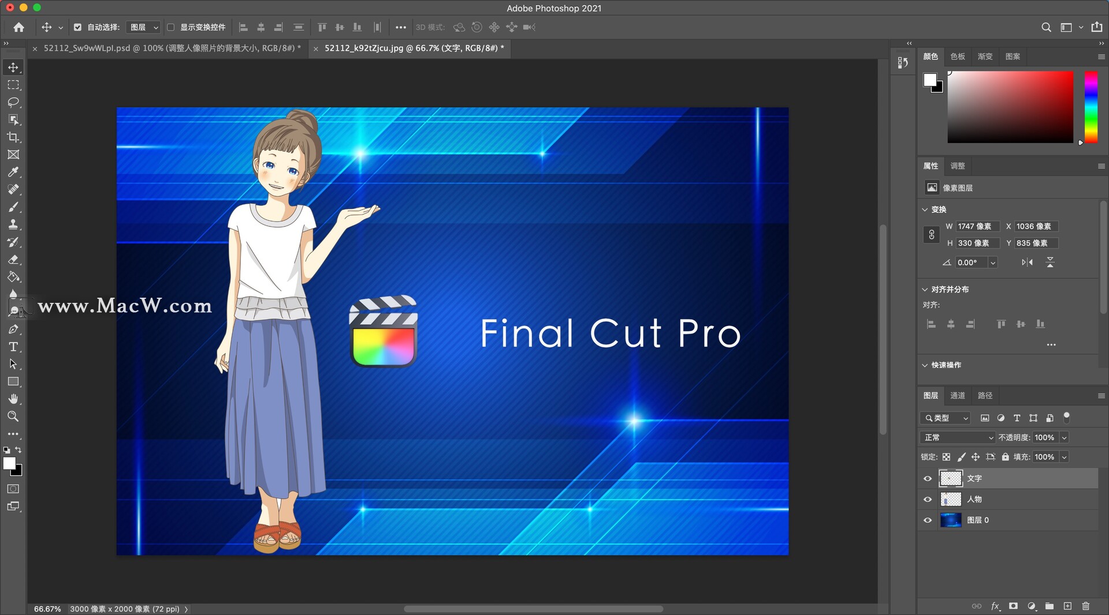Toggle the layer filter switch
This screenshot has width=1109, height=615.
[1067, 417]
